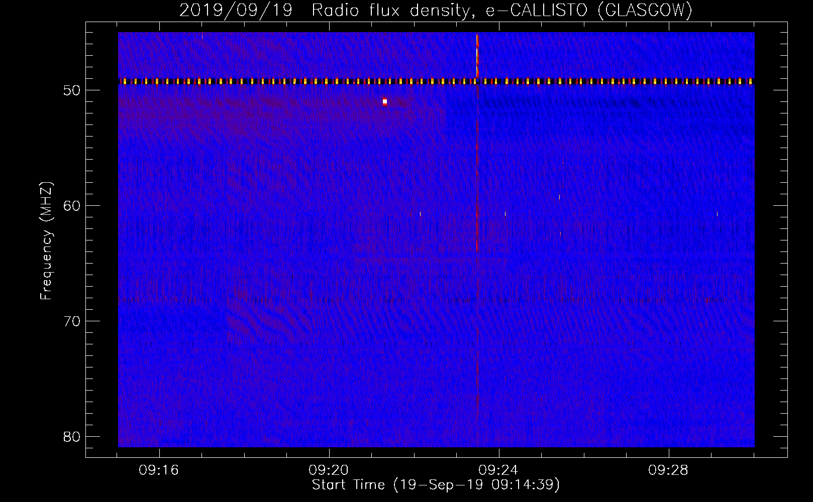Screen dimensions: 813x502
Task: Click the 09:24 time tick label
Action: (499, 470)
